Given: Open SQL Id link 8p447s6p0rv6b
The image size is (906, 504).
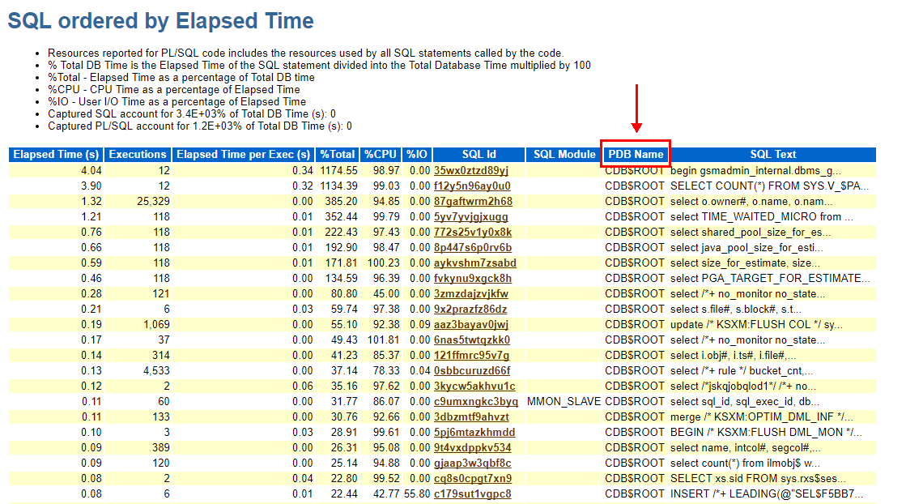Looking at the screenshot, I should pos(473,247).
